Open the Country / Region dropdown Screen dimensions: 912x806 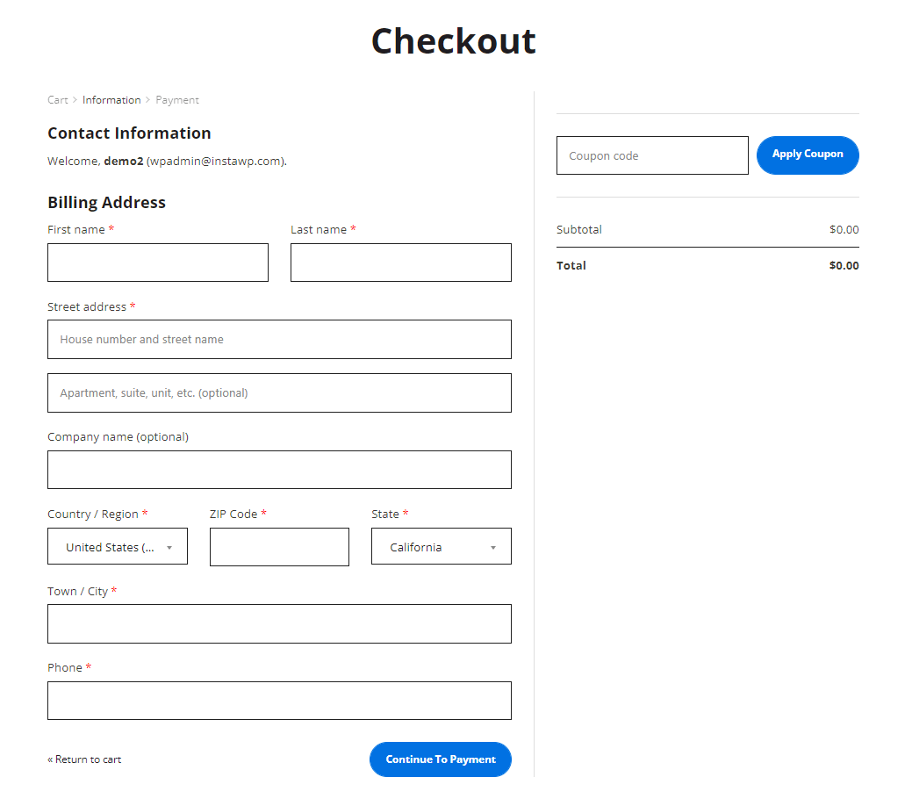118,546
